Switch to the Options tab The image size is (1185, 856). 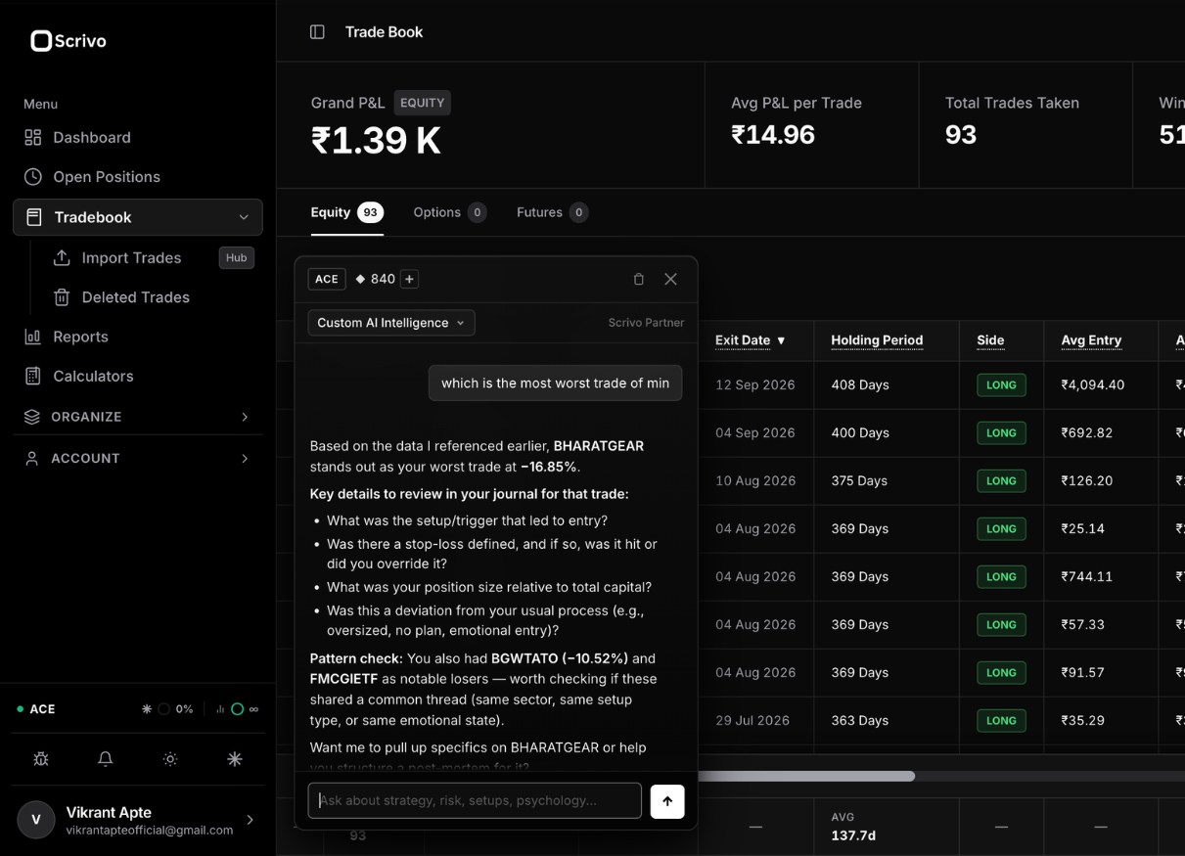pyautogui.click(x=449, y=212)
